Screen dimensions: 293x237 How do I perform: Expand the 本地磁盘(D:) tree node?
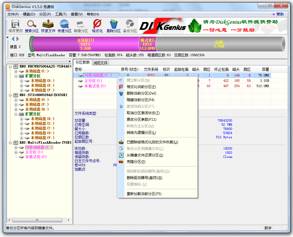click(x=21, y=81)
